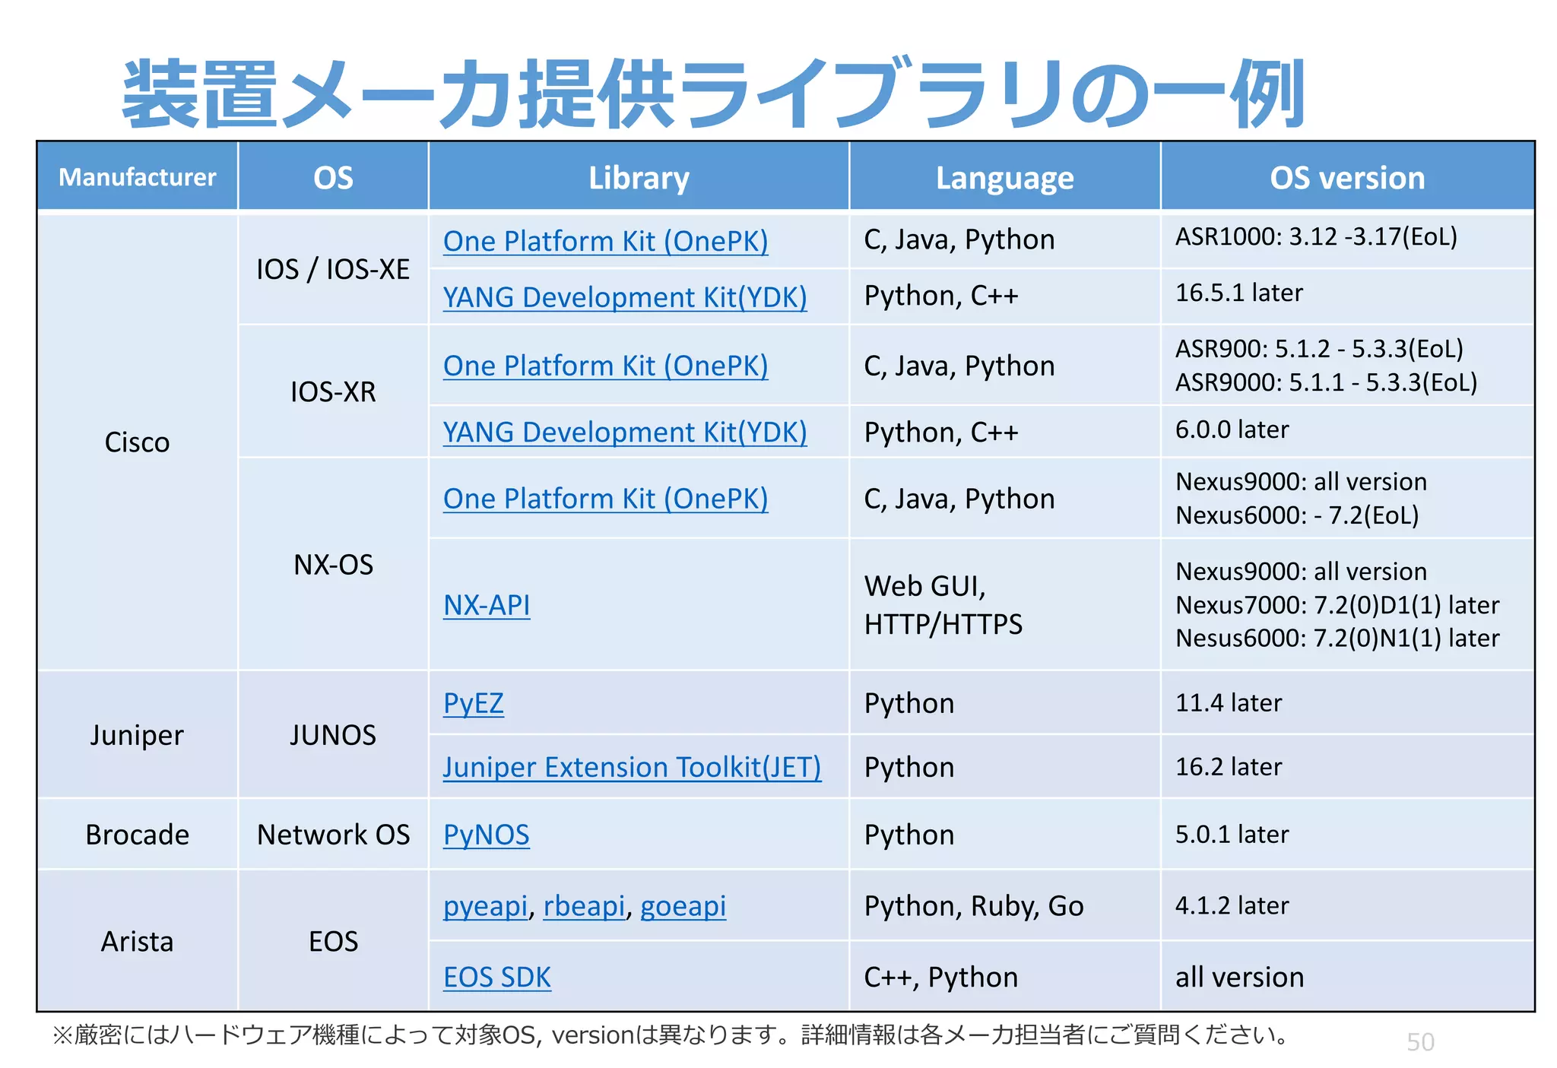Click the Nexus7000: 7.2(0)D1(1) later text
Screen dimensions: 1557x1068
click(x=1338, y=605)
